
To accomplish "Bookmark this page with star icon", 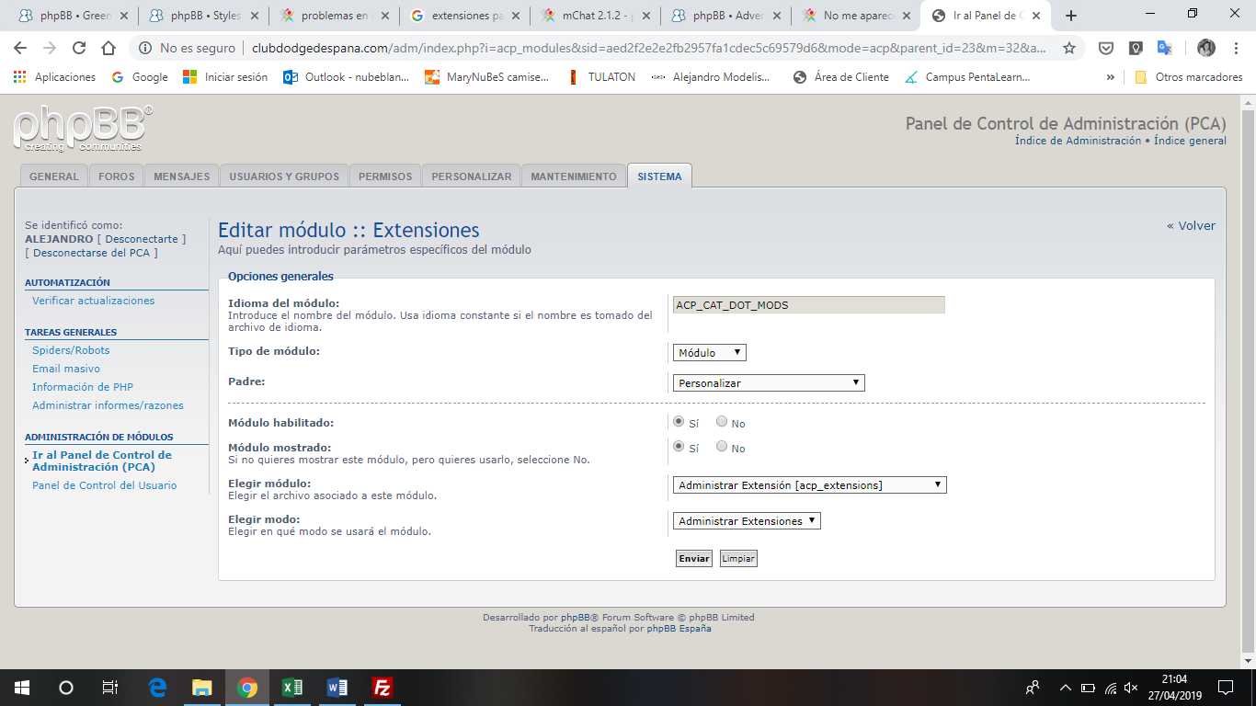I will click(x=1068, y=48).
